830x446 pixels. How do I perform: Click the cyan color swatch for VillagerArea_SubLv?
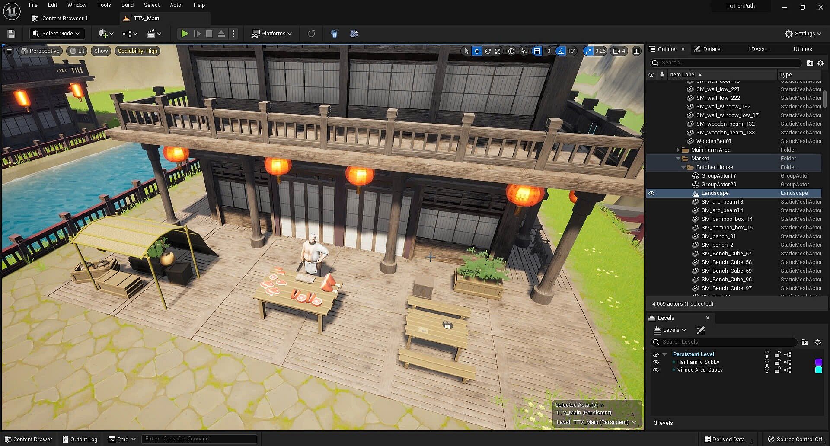[x=818, y=370]
